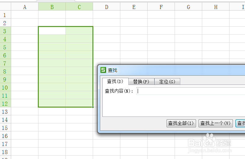Click cell D18

coord(107,151)
